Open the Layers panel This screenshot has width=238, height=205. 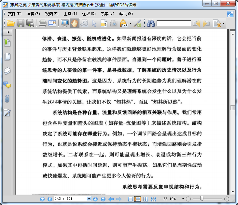(7, 71)
